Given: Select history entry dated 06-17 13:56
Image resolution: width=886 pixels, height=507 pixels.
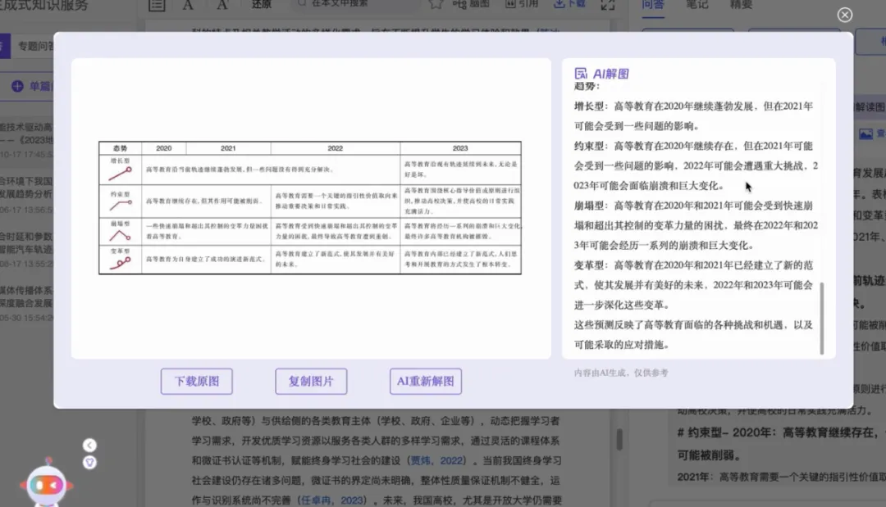Looking at the screenshot, I should coord(26,195).
